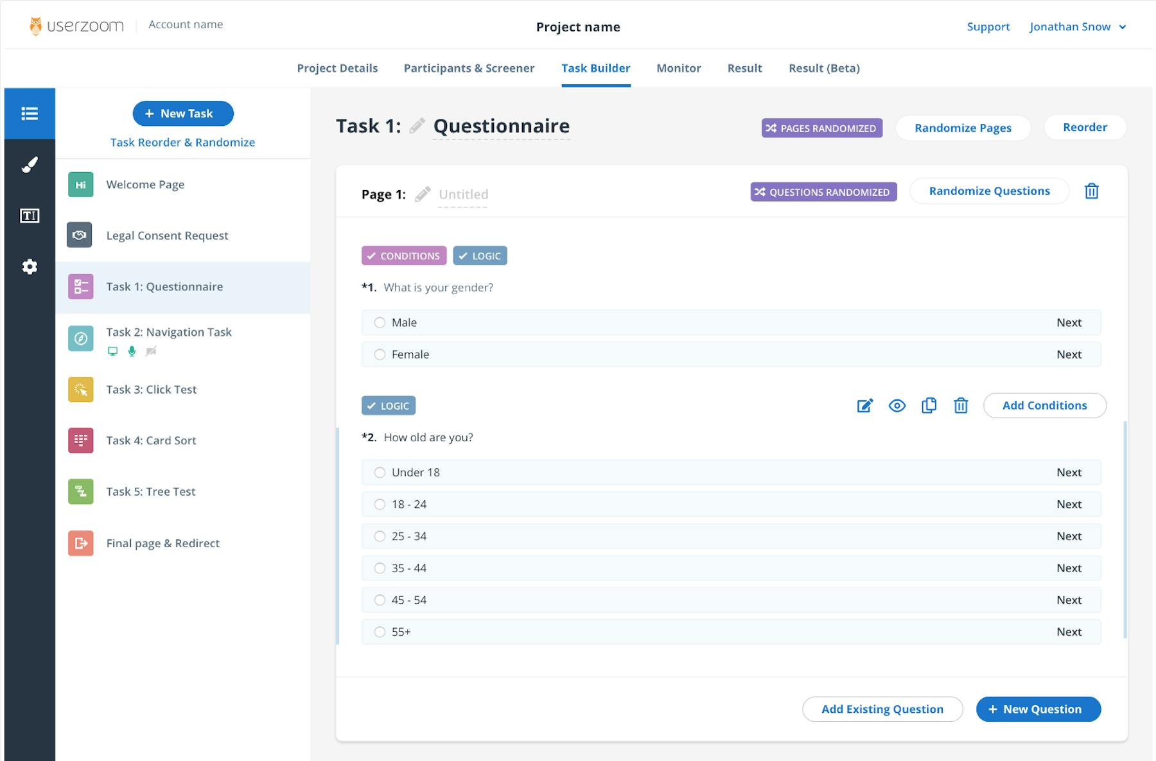The height and width of the screenshot is (761, 1156).
Task: Select the 18 - 24 radio option
Action: [x=380, y=504]
